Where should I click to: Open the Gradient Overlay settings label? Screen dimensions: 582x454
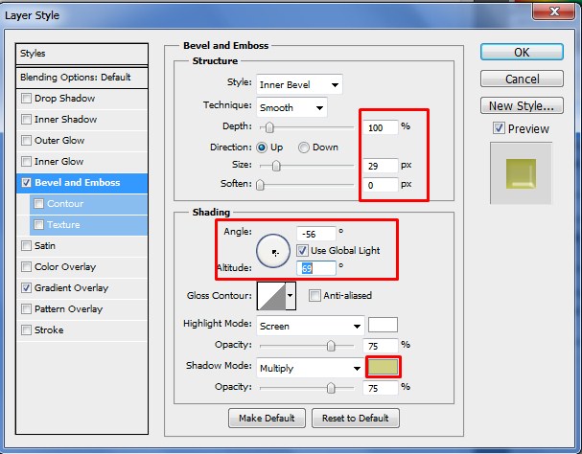(x=71, y=288)
